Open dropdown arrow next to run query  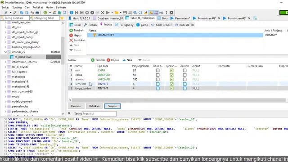click(x=112, y=13)
